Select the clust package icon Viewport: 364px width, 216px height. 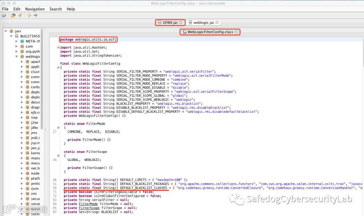click(x=27, y=72)
